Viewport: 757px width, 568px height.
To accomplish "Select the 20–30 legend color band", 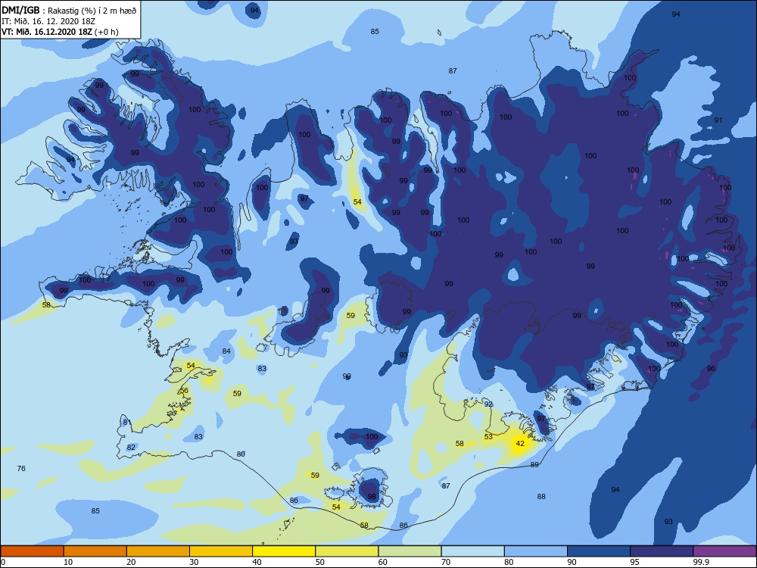I will (x=158, y=551).
